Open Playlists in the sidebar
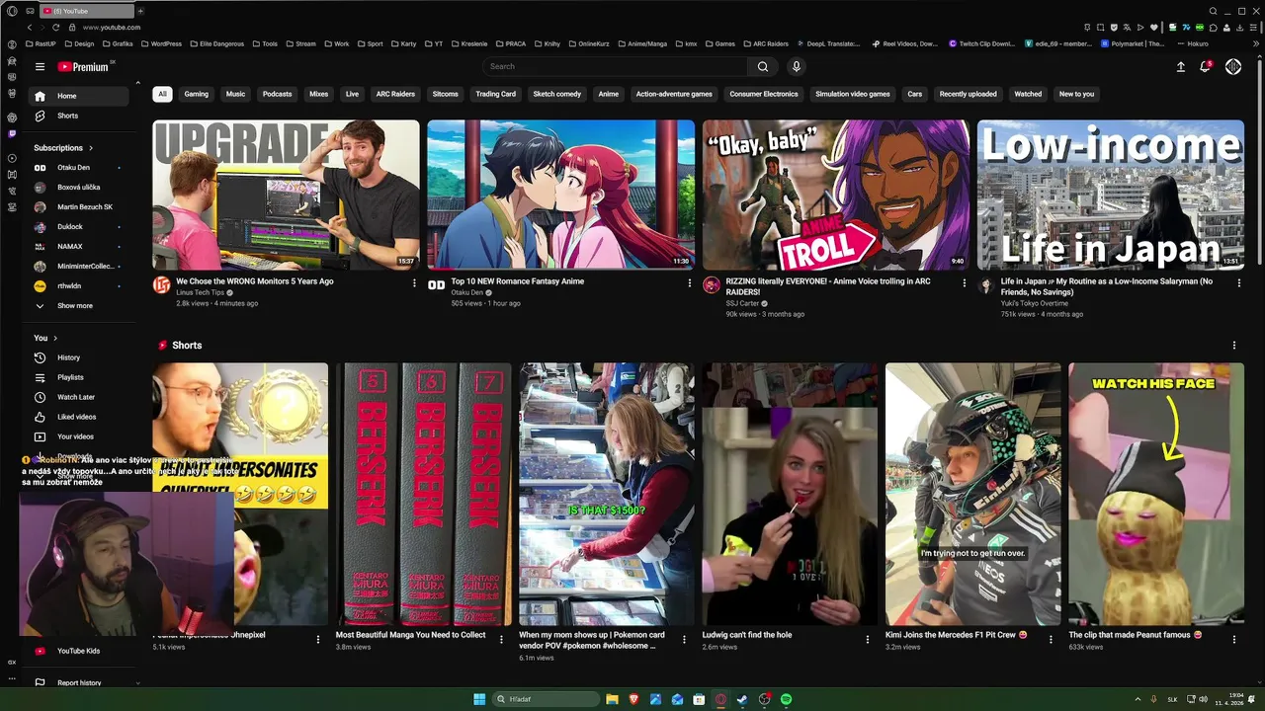The height and width of the screenshot is (711, 1265). (x=79, y=377)
